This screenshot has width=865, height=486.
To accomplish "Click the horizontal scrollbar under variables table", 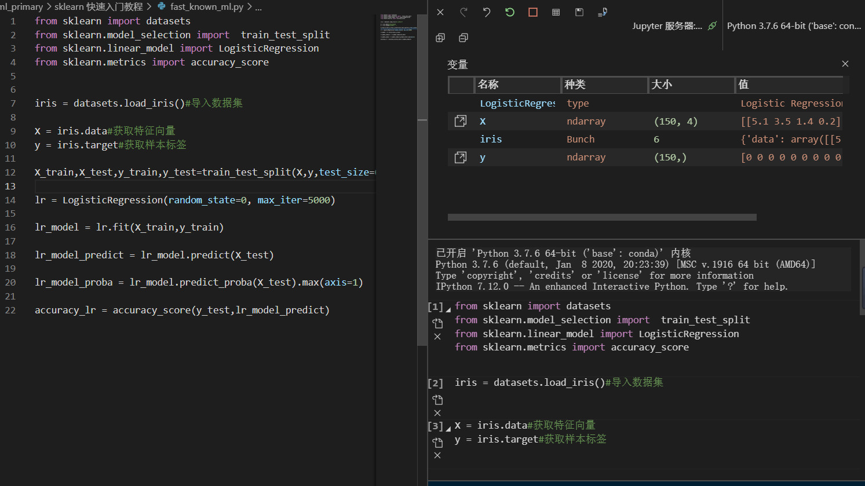I will pyautogui.click(x=602, y=217).
